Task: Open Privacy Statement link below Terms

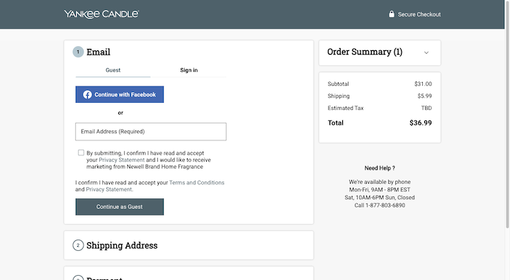Action: point(108,189)
